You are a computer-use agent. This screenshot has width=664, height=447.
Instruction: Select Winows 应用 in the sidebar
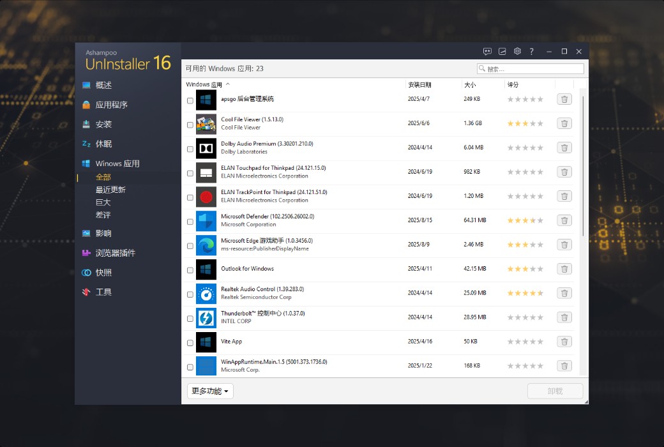(117, 163)
